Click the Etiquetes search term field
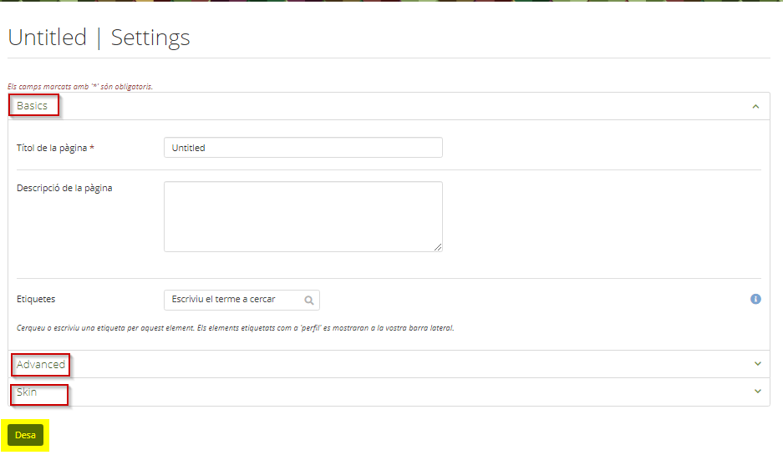The image size is (783, 455). 242,300
